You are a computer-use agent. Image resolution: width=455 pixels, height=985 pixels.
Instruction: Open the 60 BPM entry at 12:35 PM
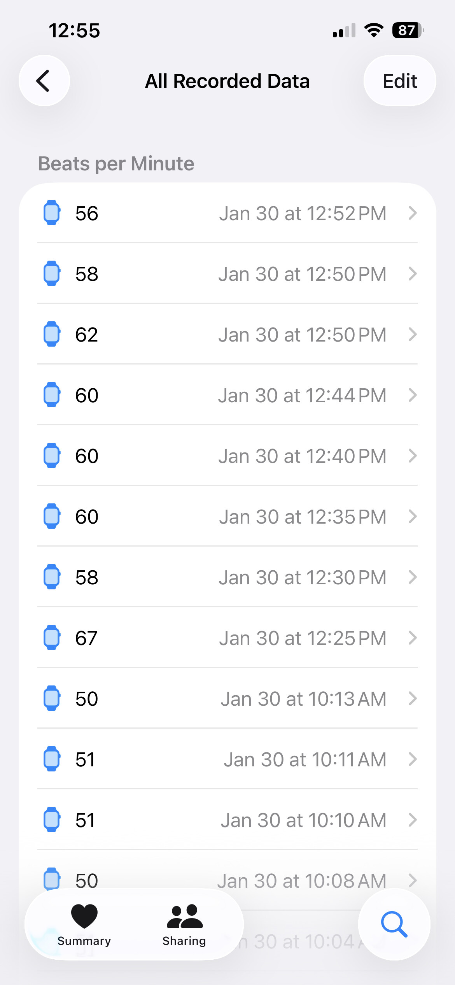click(227, 516)
